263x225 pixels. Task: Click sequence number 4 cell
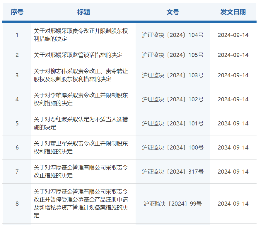(17, 99)
